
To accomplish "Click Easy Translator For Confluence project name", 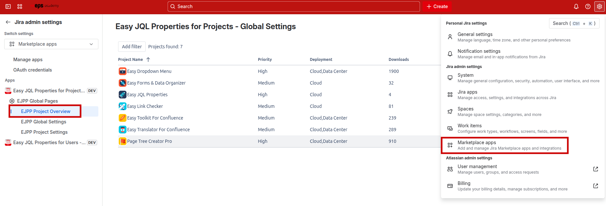I will pyautogui.click(x=159, y=130).
